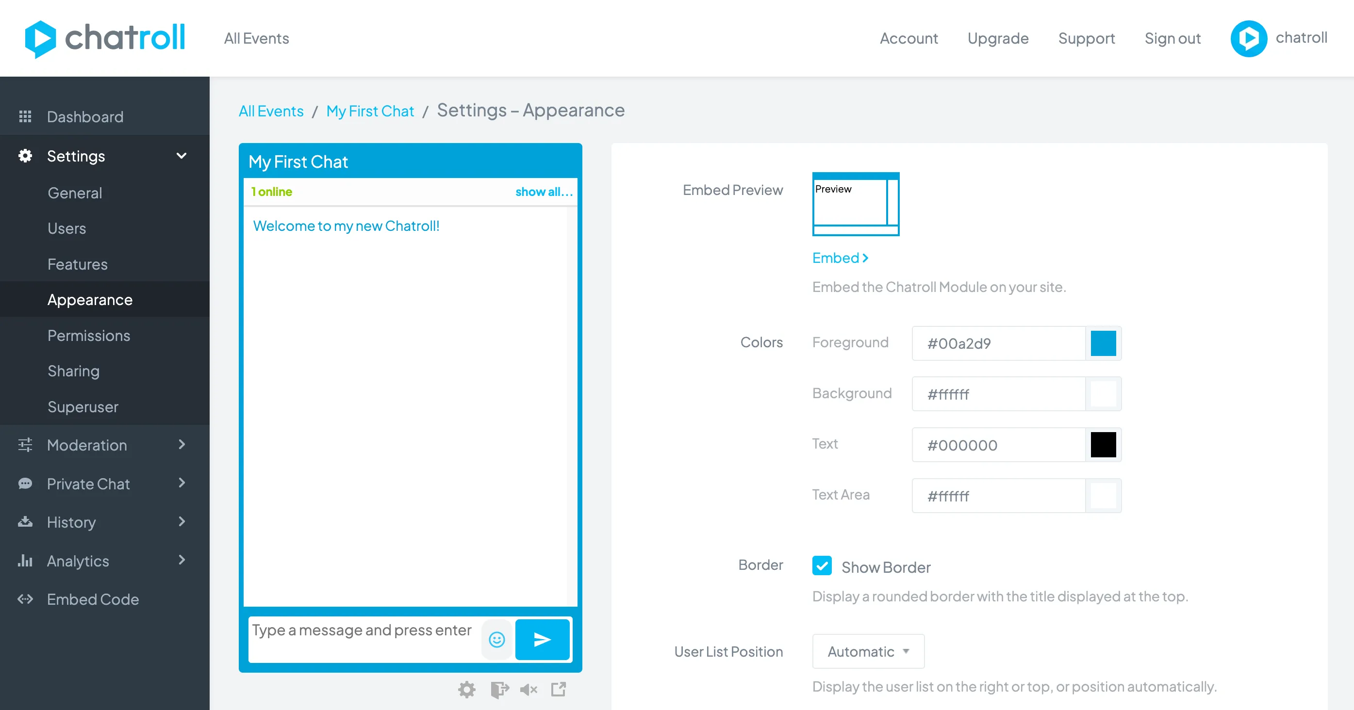Click the History download icon
Viewport: 1354px width, 710px height.
25,522
